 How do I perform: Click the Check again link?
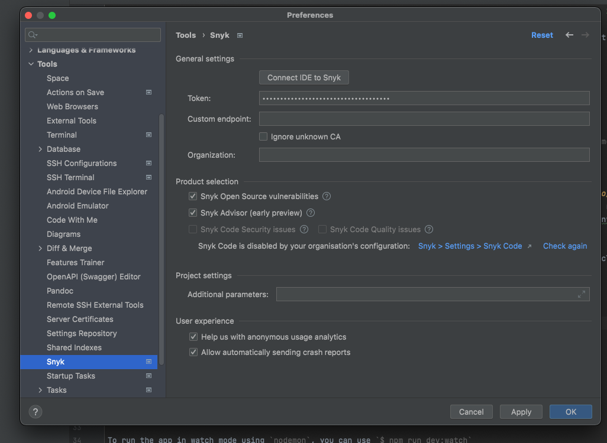pos(565,246)
